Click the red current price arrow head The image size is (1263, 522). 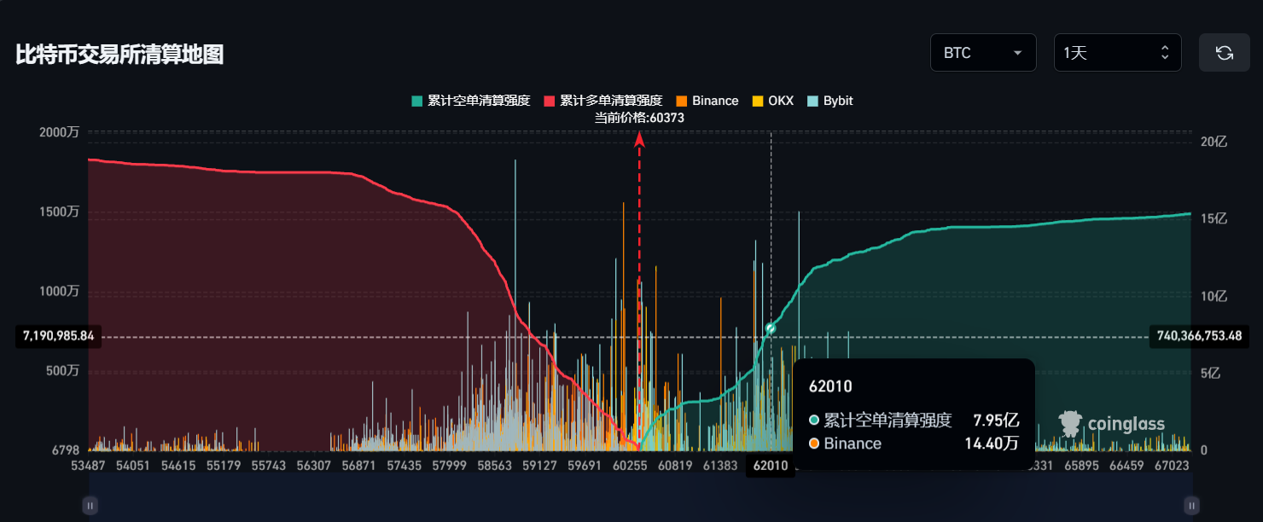[639, 139]
